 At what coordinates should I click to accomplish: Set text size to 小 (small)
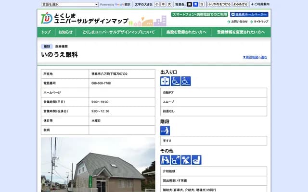point(157,4)
